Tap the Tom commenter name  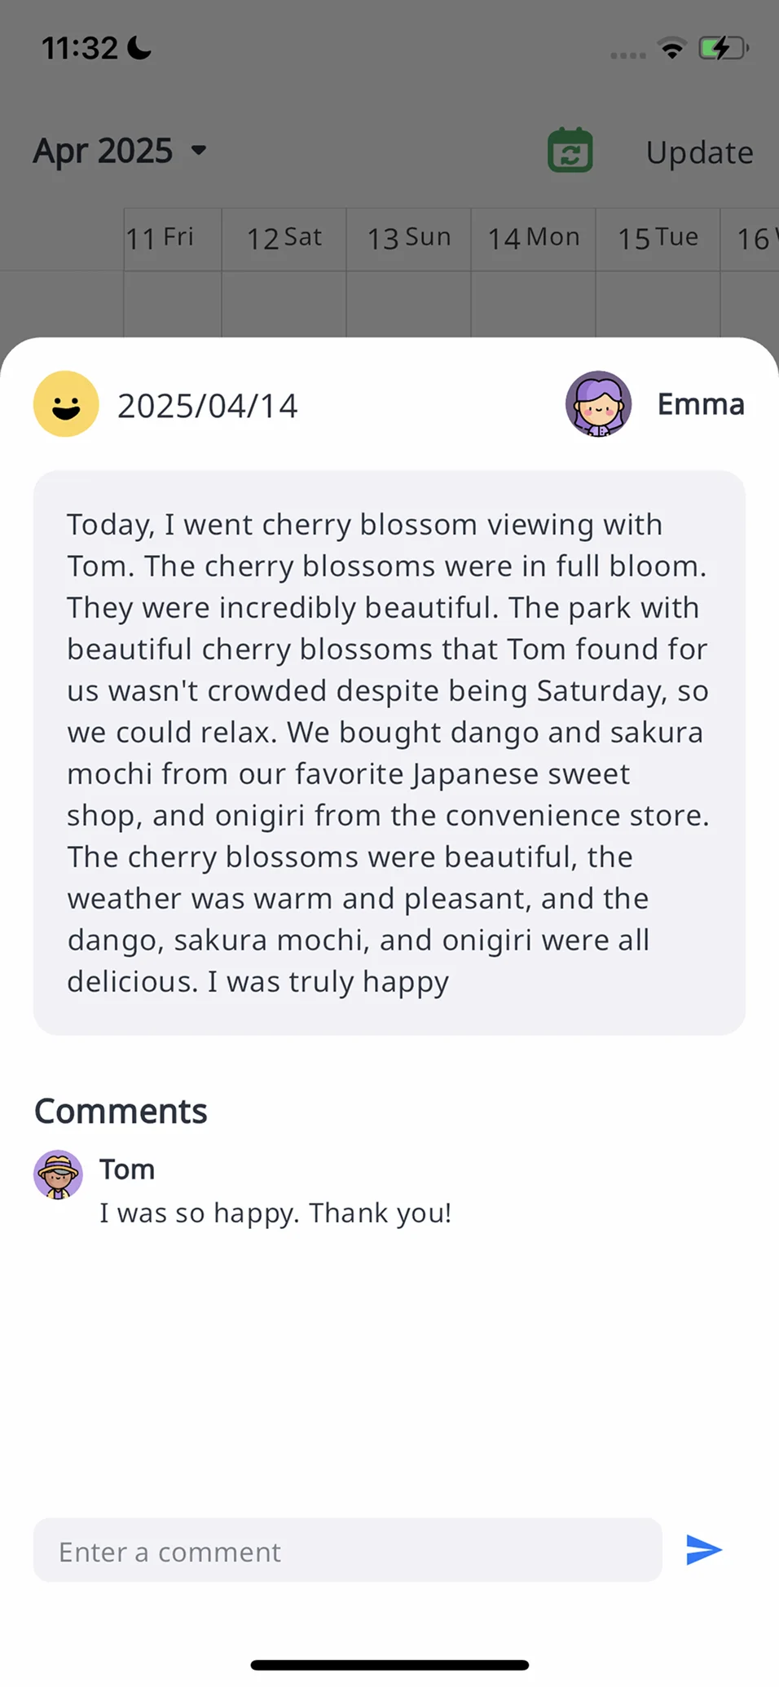(x=127, y=1169)
